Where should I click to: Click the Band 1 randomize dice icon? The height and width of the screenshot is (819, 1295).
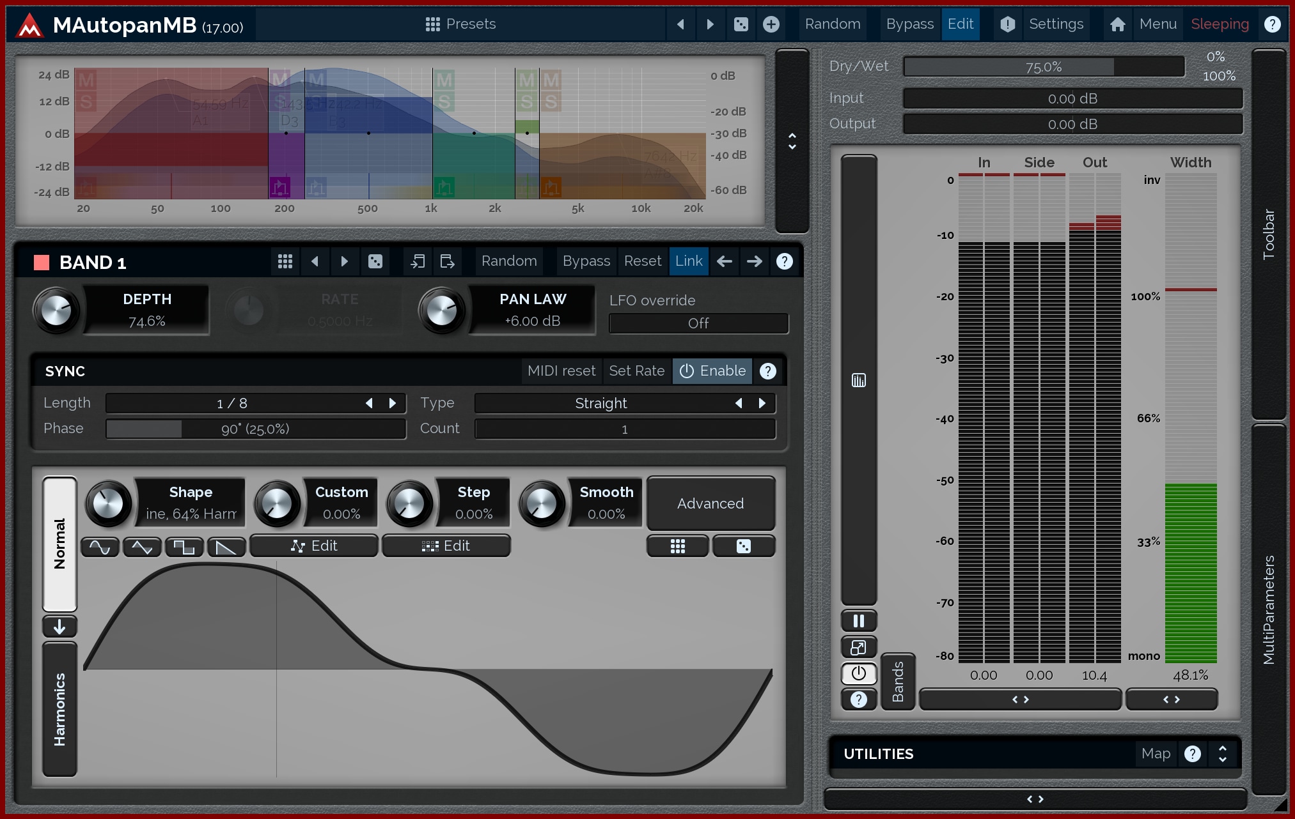375,261
